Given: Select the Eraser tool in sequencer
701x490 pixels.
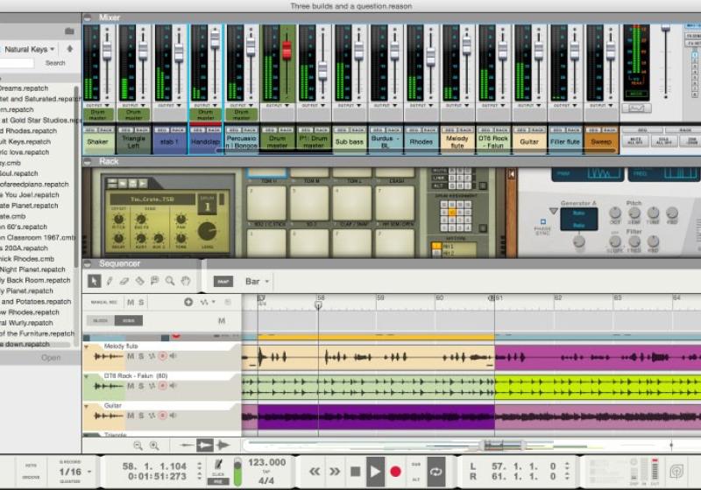Looking at the screenshot, I should (124, 281).
